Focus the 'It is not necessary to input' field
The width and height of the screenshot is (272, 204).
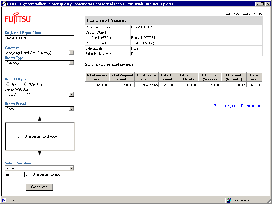point(49,174)
